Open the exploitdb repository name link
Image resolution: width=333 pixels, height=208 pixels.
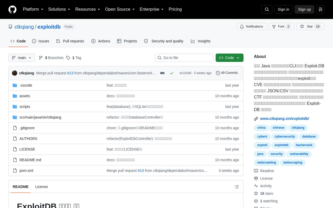(x=49, y=27)
